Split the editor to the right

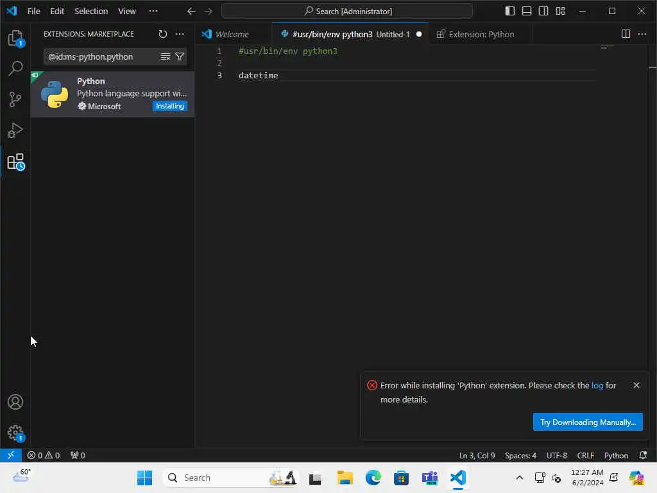click(626, 34)
